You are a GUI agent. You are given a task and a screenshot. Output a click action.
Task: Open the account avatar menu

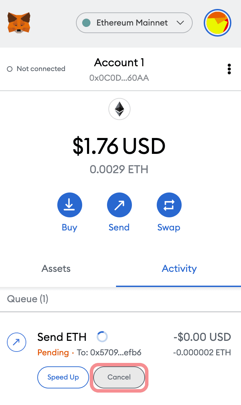pos(217,23)
